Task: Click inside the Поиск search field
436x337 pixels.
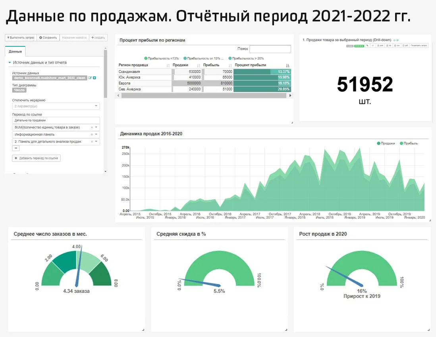Action: (271, 49)
